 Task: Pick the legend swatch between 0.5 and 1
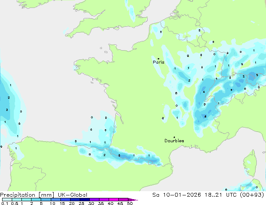point(17,200)
